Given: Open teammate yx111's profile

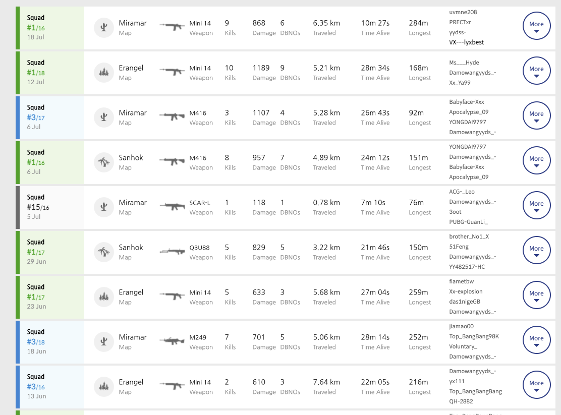Looking at the screenshot, I should point(457,381).
